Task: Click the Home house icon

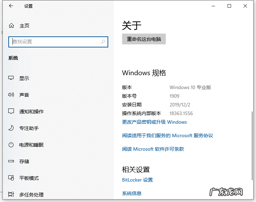Action: tap(11, 26)
